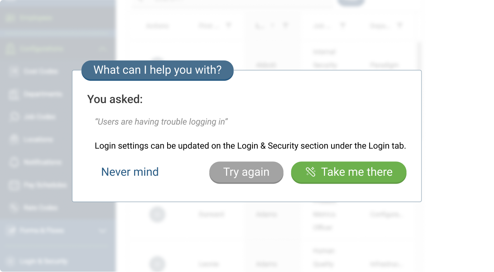Click the Job Codes sidebar icon

pyautogui.click(x=14, y=117)
